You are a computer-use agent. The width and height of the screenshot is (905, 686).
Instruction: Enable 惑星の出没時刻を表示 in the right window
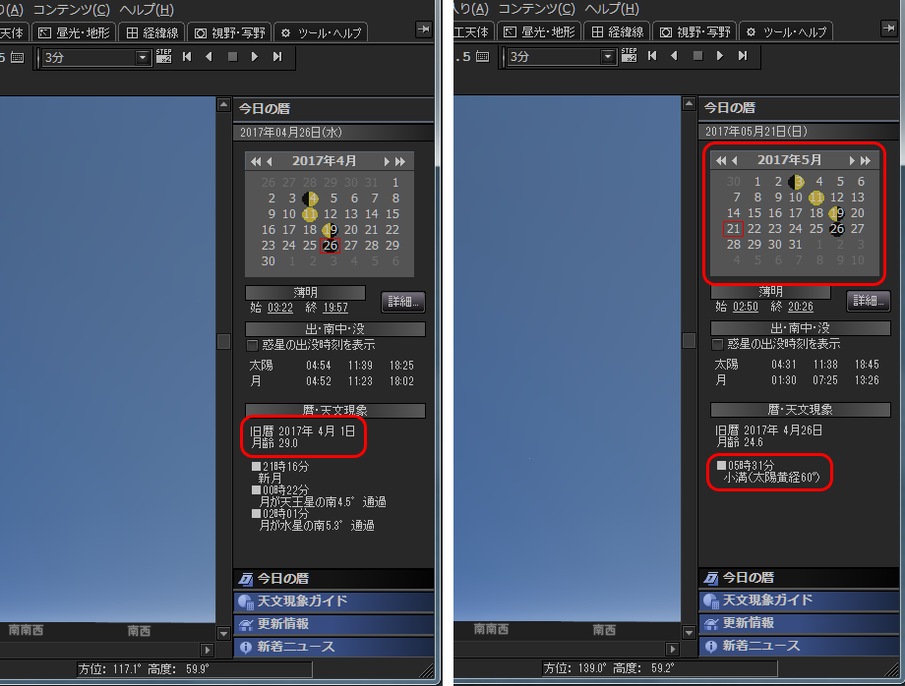pos(717,344)
